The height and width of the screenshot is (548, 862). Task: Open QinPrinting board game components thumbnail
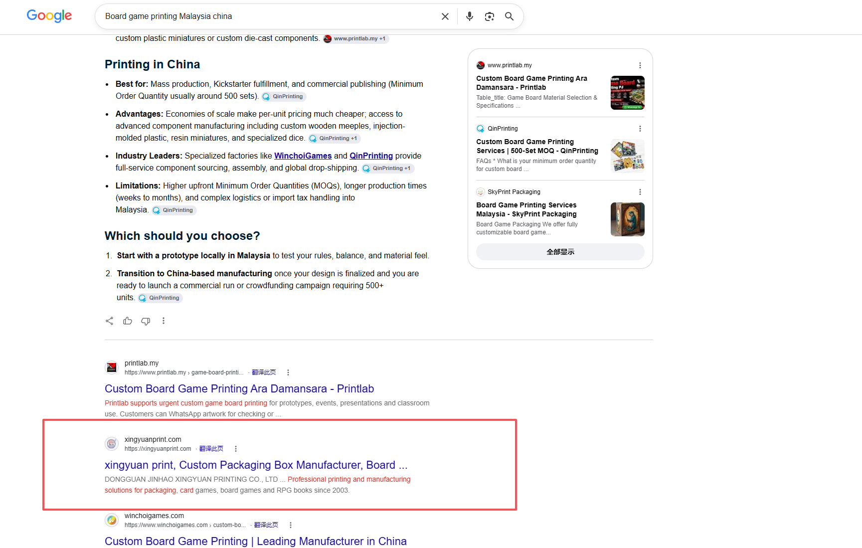[628, 156]
